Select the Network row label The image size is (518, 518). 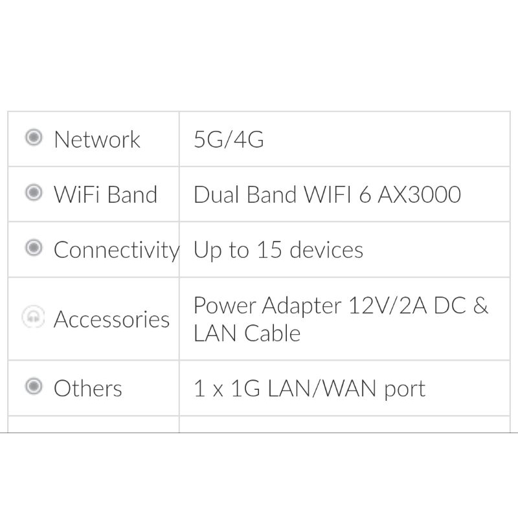click(96, 139)
